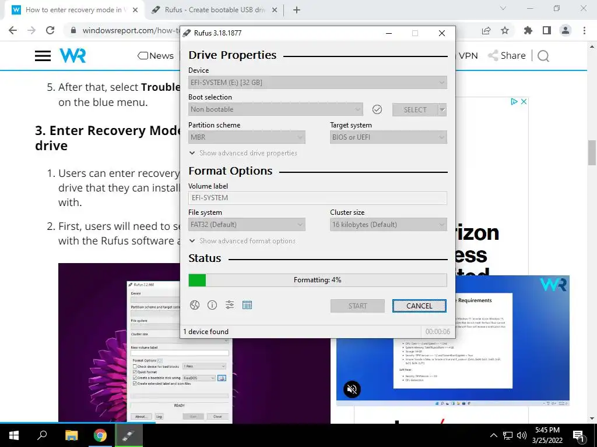Unmute the video with speaker icon
597x447 pixels.
tap(352, 389)
